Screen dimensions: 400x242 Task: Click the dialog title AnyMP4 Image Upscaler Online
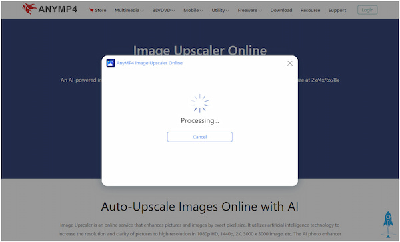(149, 63)
